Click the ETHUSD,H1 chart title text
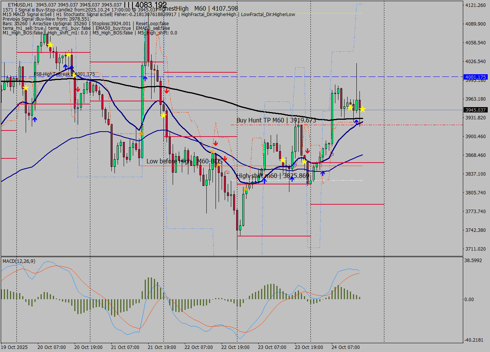 point(20,5)
